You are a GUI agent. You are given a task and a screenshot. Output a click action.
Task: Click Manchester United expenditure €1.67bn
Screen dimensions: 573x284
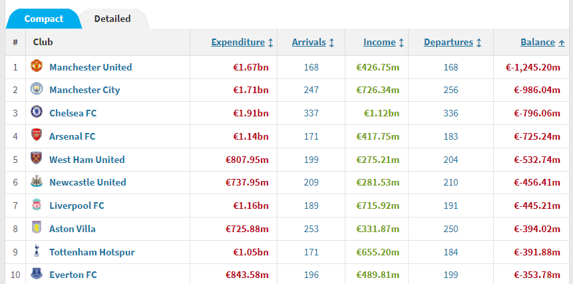pos(251,67)
